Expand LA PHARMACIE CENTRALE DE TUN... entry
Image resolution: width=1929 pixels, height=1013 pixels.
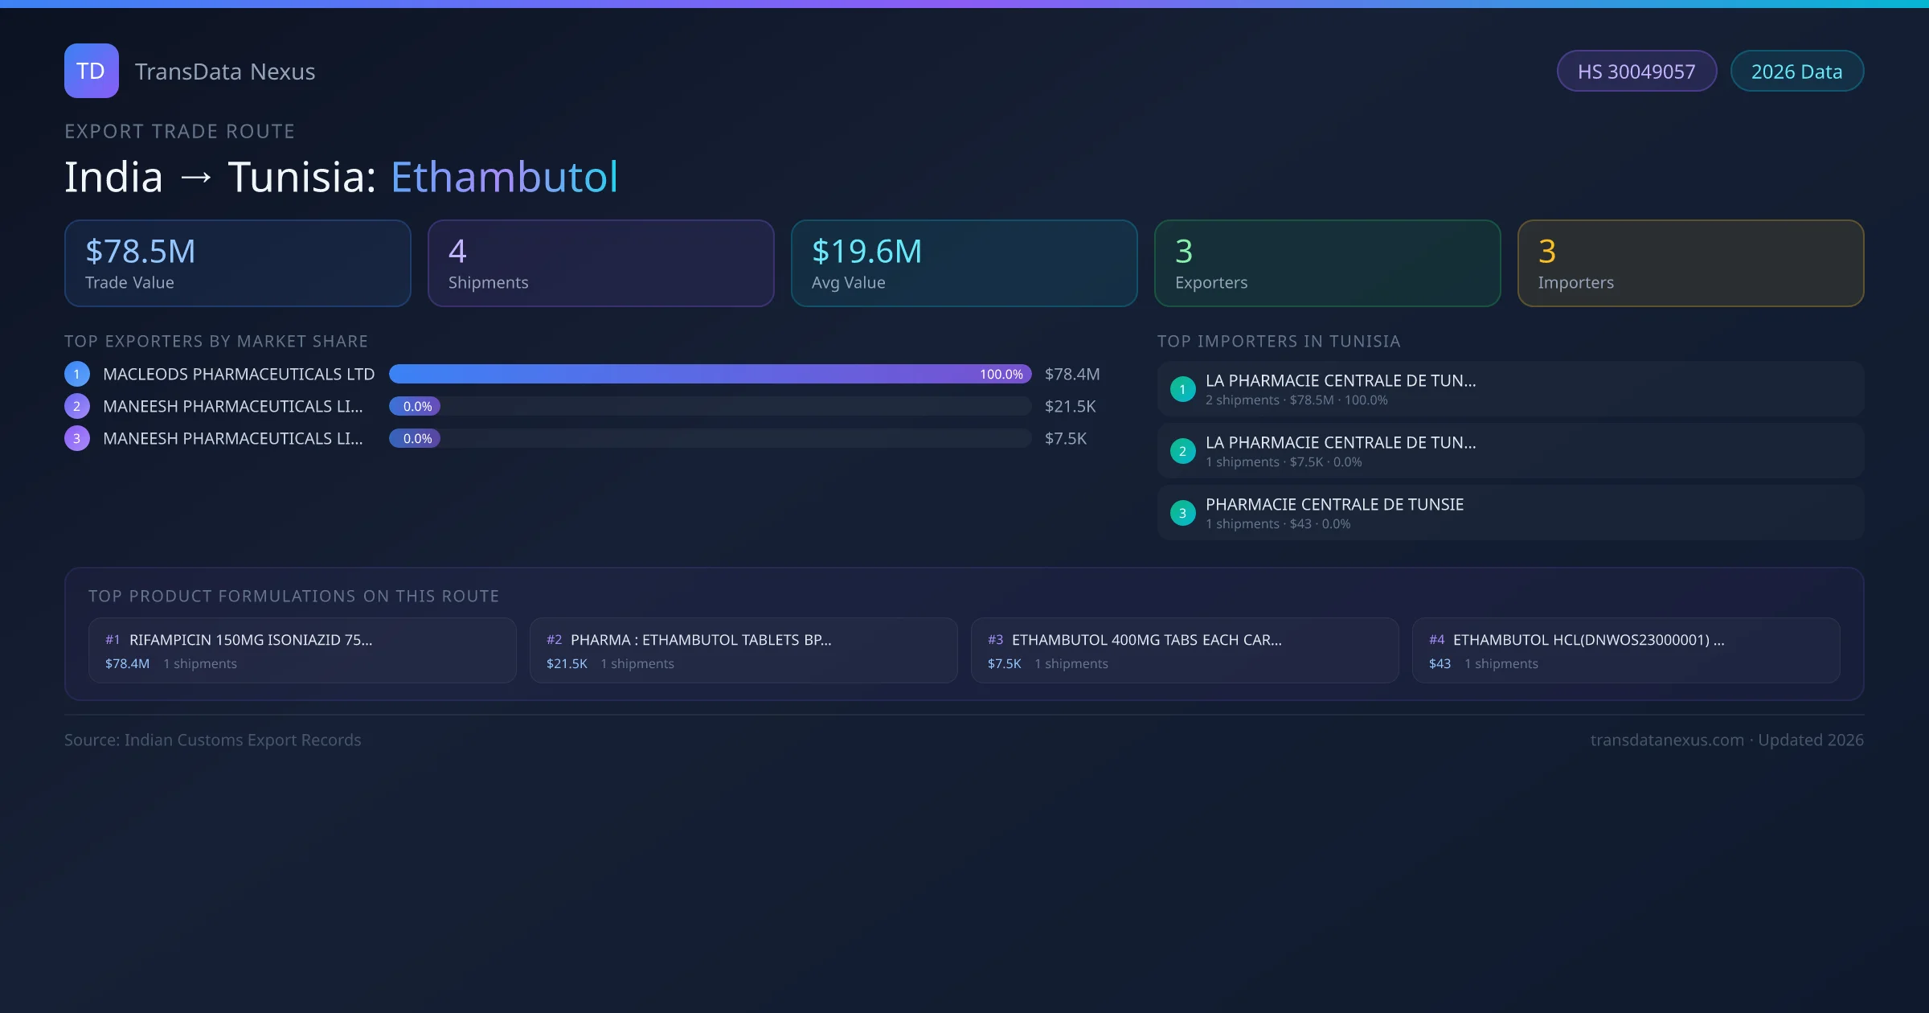(x=1341, y=380)
